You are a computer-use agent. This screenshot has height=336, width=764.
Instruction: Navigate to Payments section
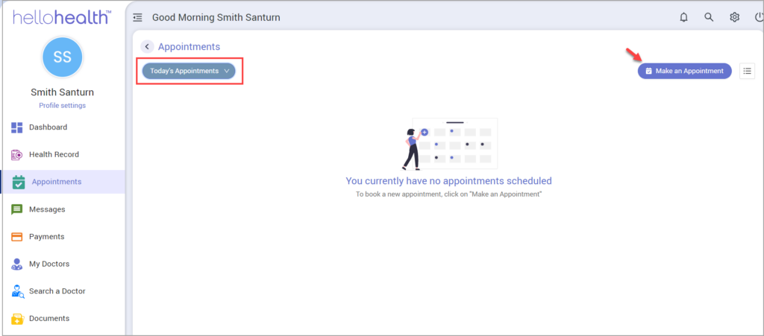tap(46, 237)
